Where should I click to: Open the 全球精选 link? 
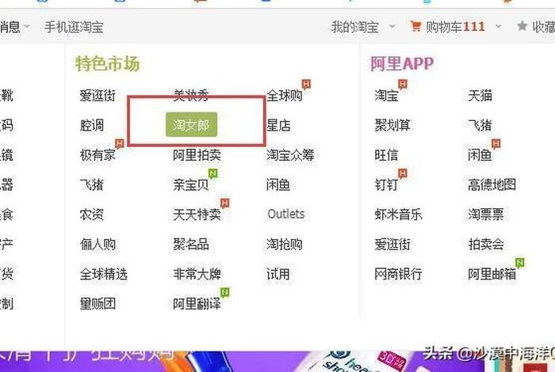[x=104, y=274]
